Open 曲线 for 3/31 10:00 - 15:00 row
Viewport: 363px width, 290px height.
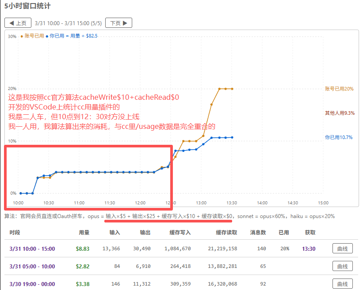tap(342, 249)
